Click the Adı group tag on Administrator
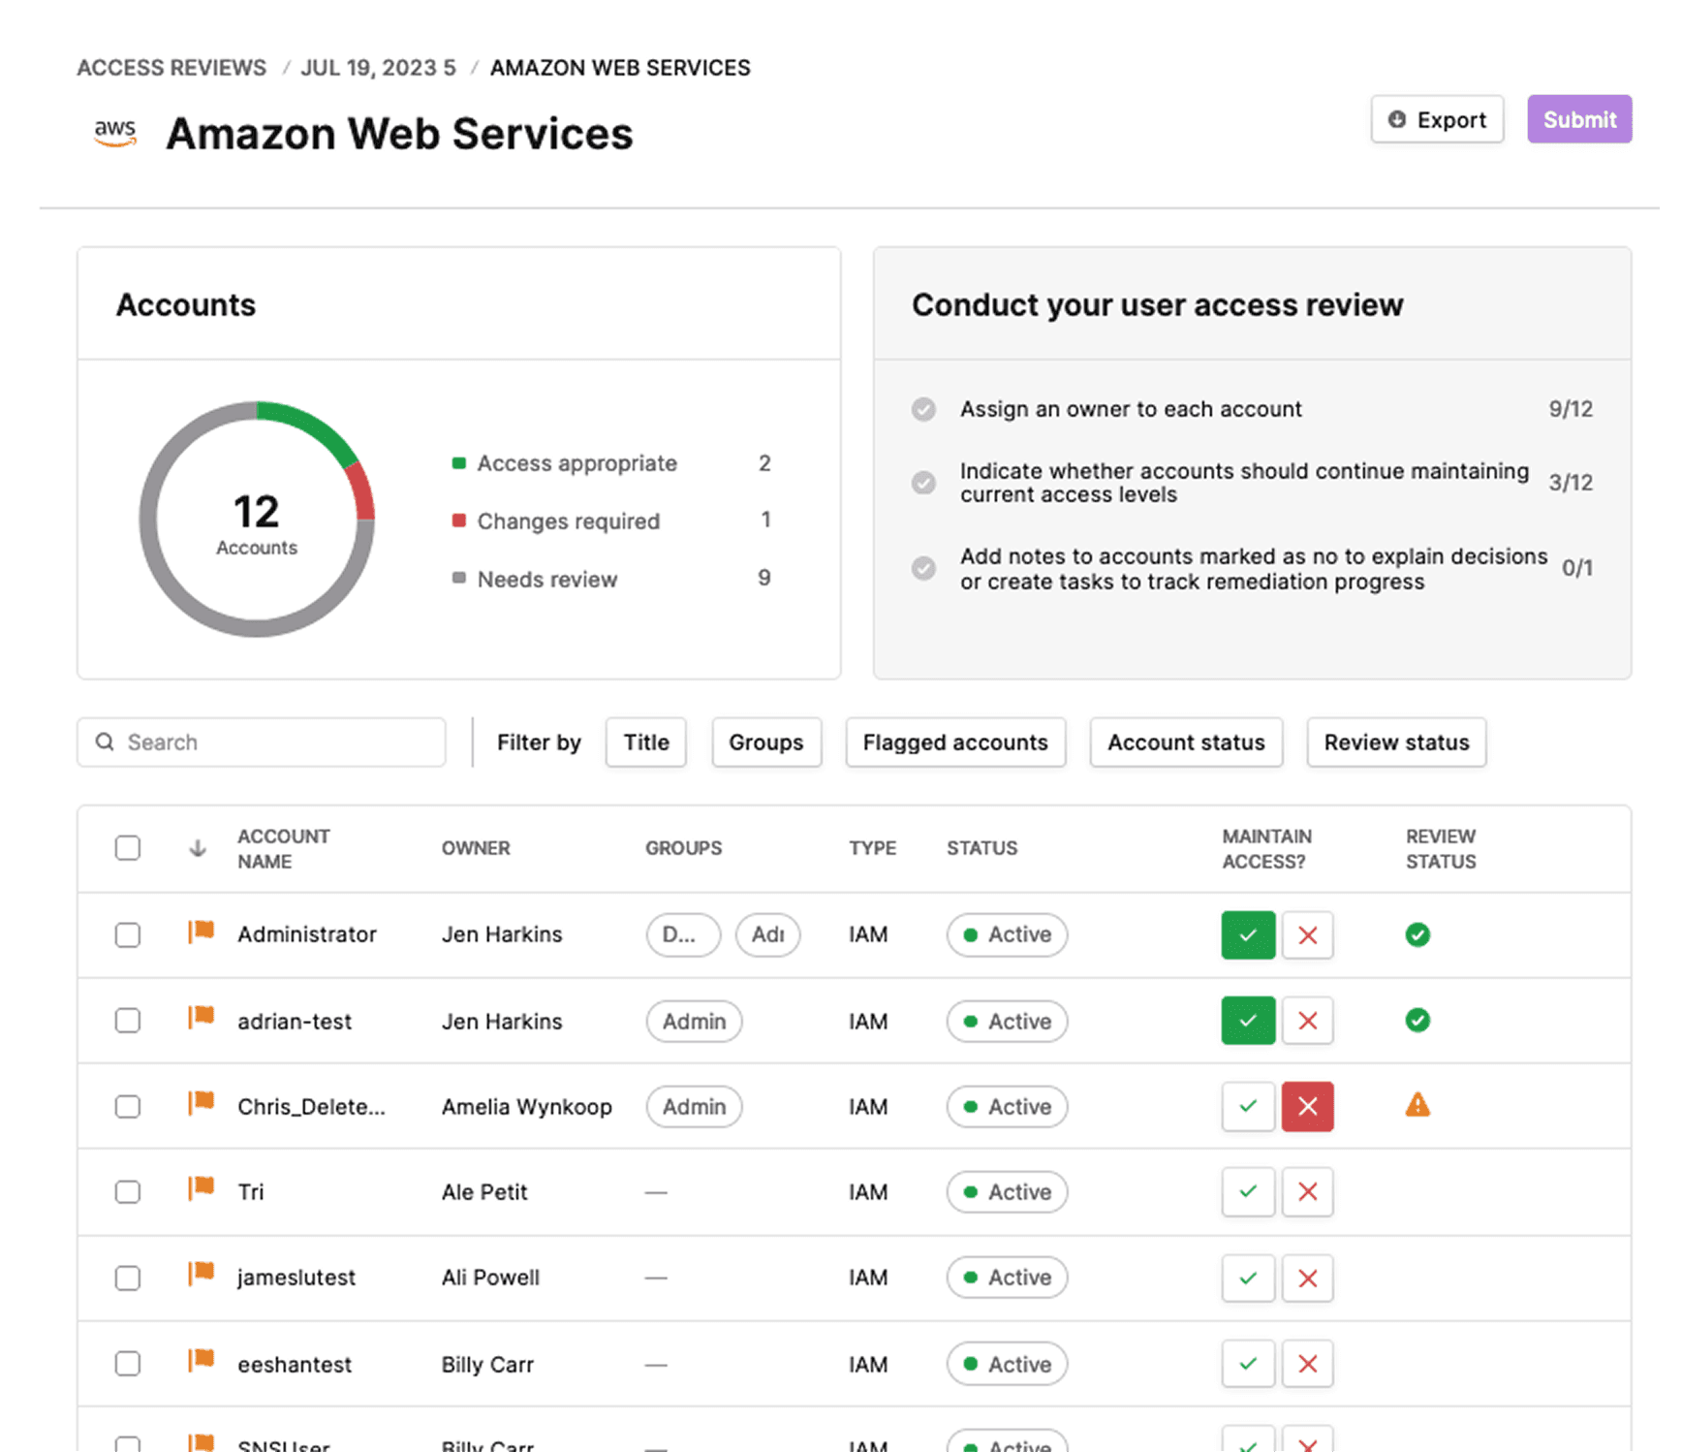 click(768, 935)
